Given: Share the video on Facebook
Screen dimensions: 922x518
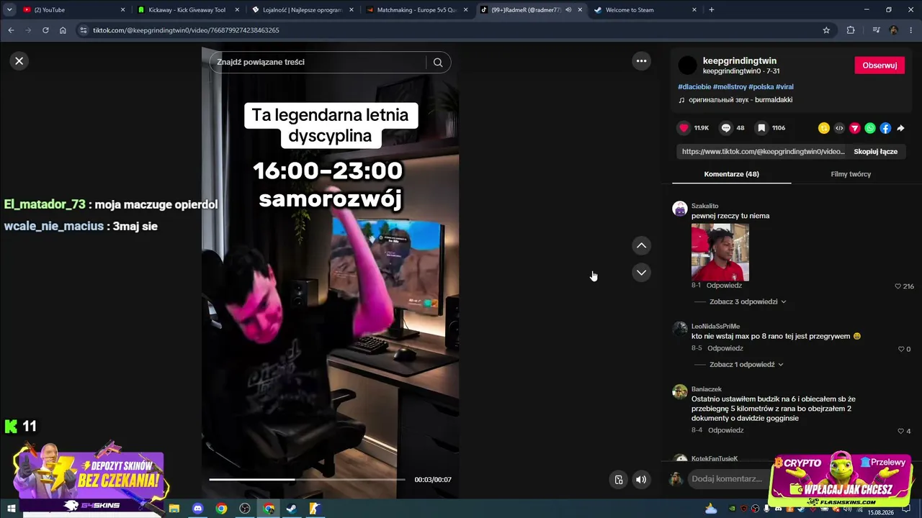Looking at the screenshot, I should click(x=885, y=128).
